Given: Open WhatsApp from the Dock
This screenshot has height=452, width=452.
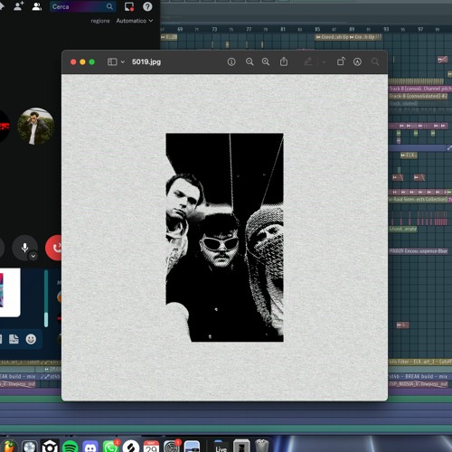Looking at the screenshot, I should click(x=110, y=447).
